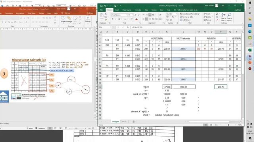Image resolution: width=254 pixels, height=142 pixels.
Task: Select the Poligon sheet tab
Action: [x=115, y=121]
